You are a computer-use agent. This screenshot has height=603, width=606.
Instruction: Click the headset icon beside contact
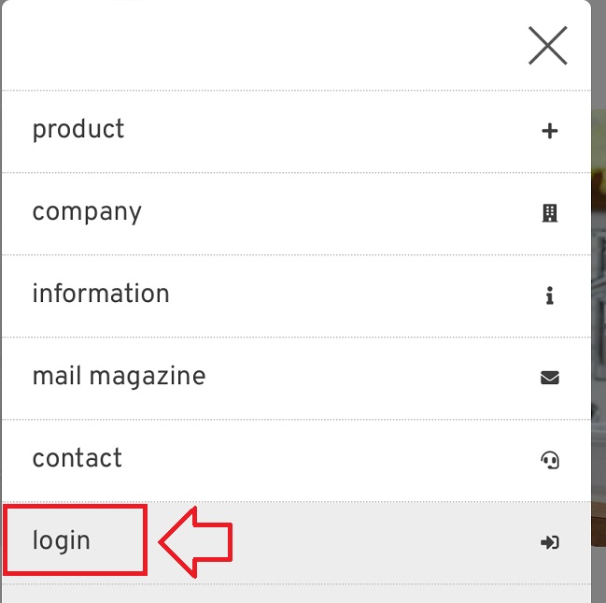point(550,459)
